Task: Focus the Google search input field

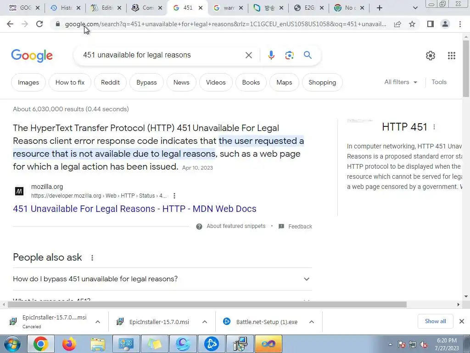Action: point(162,55)
